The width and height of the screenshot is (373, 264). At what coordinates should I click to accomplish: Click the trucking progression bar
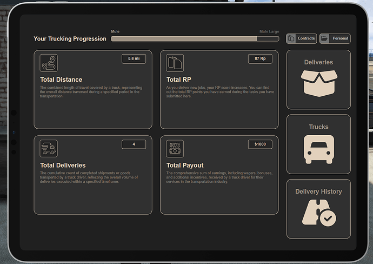pyautogui.click(x=195, y=39)
